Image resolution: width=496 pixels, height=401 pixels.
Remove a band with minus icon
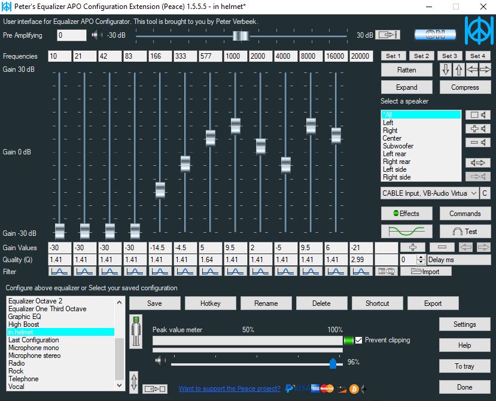click(x=442, y=247)
